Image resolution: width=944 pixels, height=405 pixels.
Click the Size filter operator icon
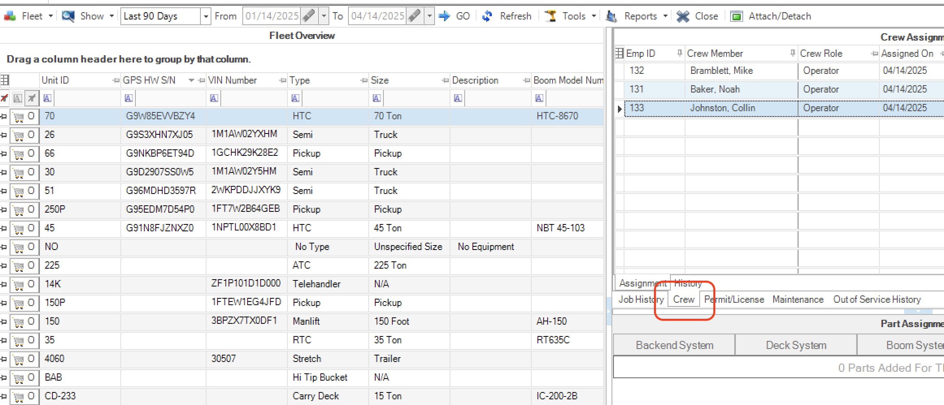376,98
